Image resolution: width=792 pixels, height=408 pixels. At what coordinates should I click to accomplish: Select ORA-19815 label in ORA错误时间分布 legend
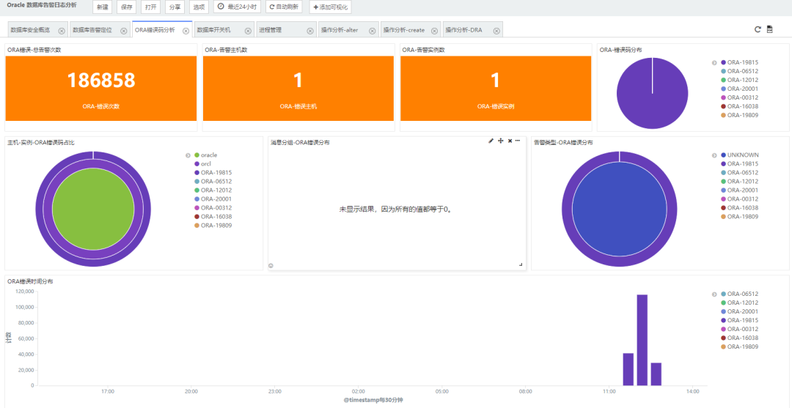743,320
